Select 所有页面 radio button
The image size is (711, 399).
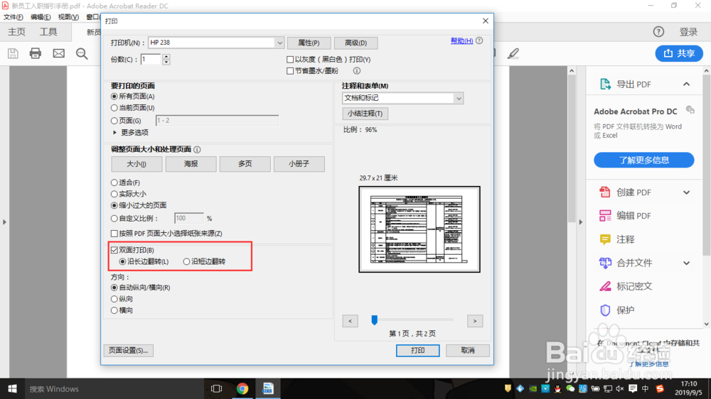(114, 97)
